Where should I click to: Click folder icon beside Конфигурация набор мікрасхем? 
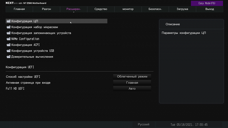(x=8, y=27)
